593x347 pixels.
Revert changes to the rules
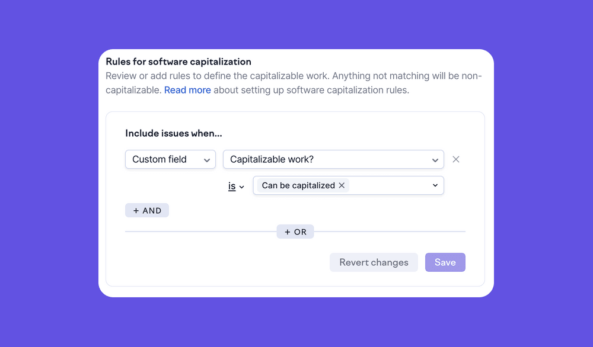[x=374, y=262]
